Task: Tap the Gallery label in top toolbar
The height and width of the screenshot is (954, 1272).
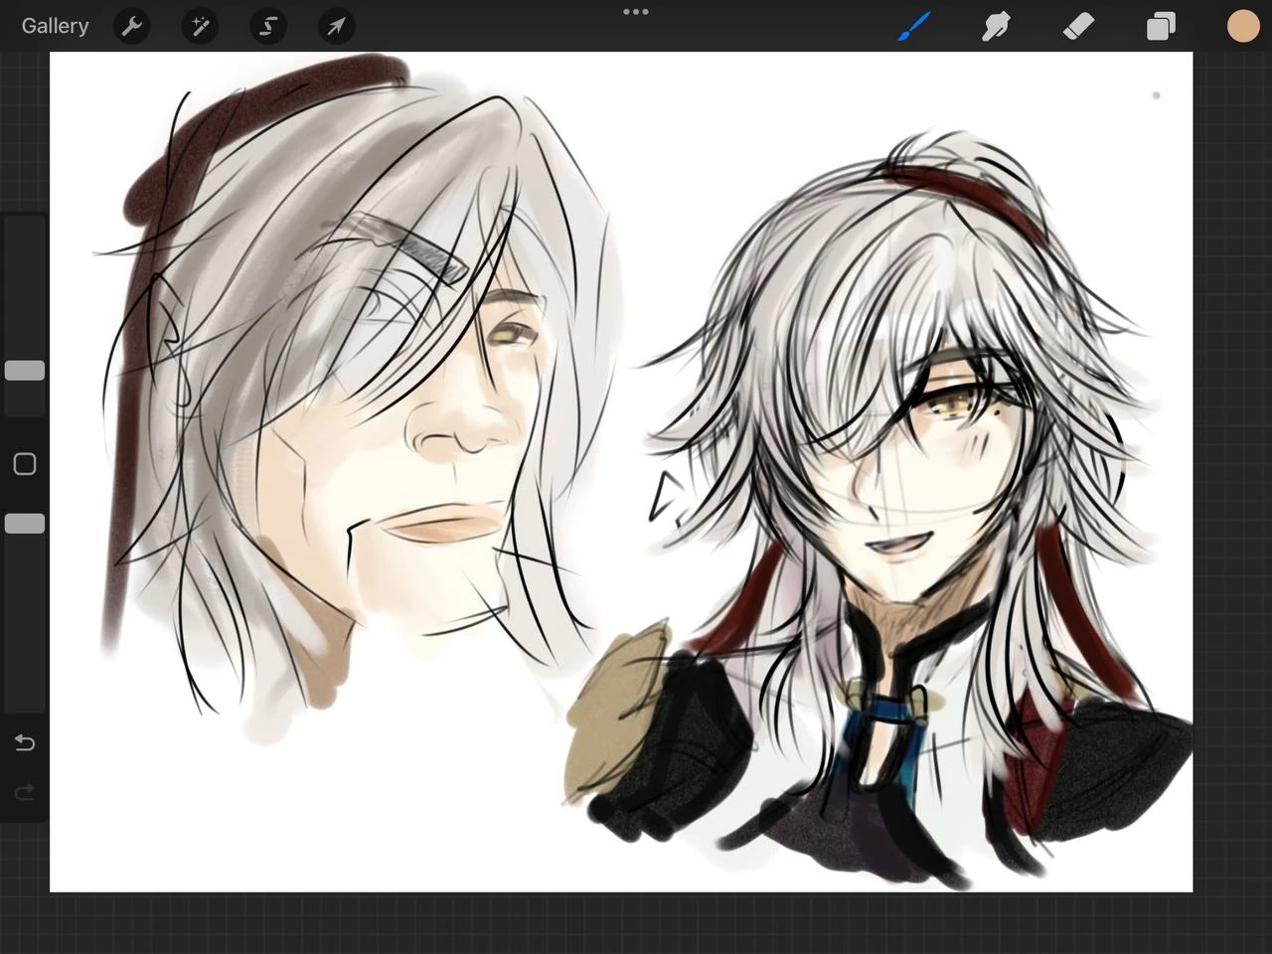Action: pyautogui.click(x=55, y=26)
